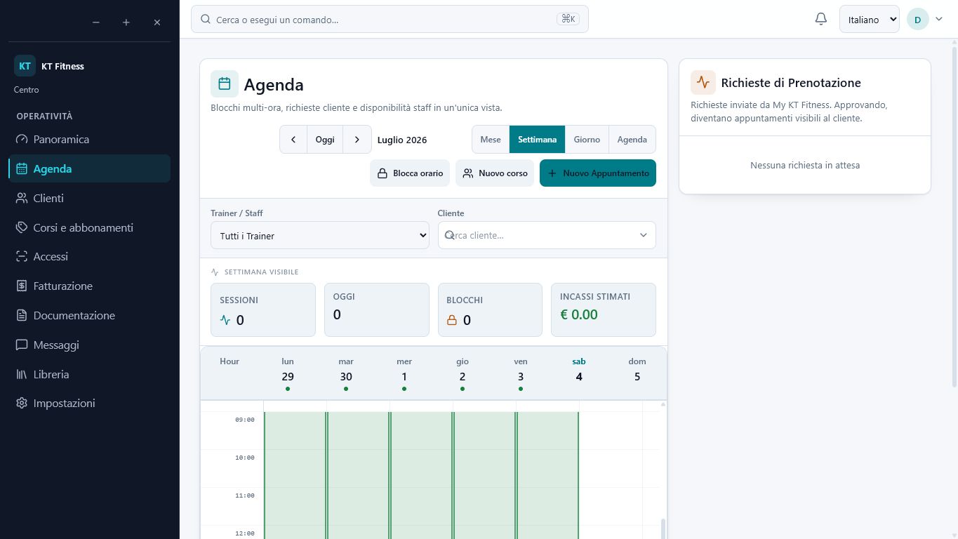The image size is (958, 539).
Task: Click the KT Fitness title in sidebar
Action: pyautogui.click(x=62, y=66)
